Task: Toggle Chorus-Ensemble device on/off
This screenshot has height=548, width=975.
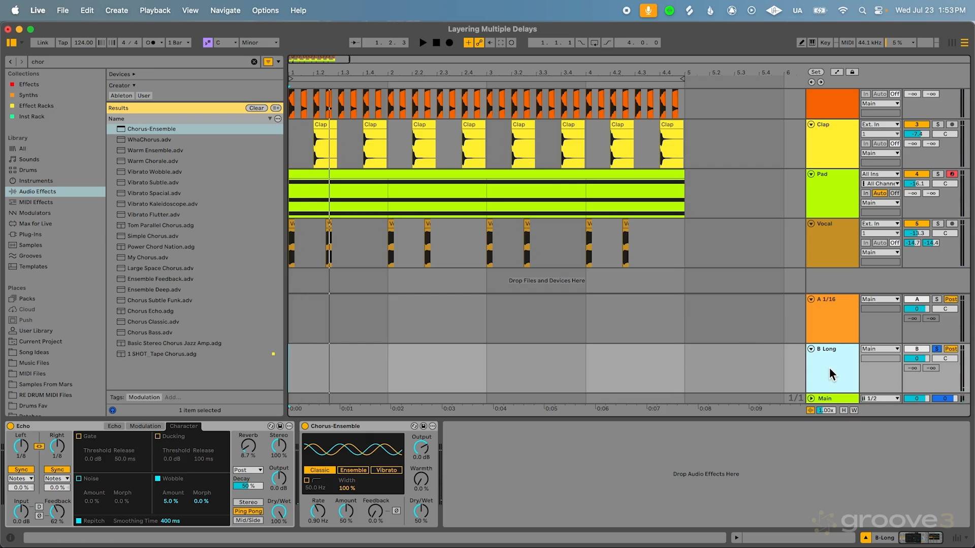Action: pyautogui.click(x=305, y=426)
